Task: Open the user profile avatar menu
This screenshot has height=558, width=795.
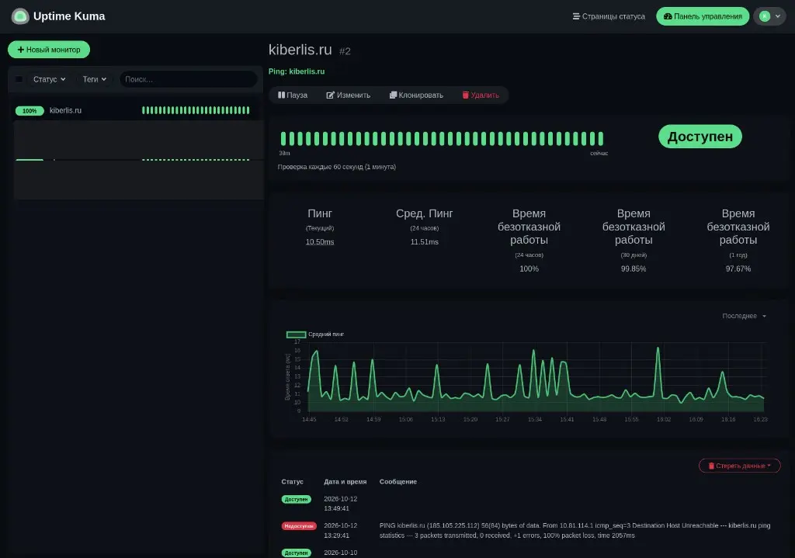Action: click(x=769, y=16)
